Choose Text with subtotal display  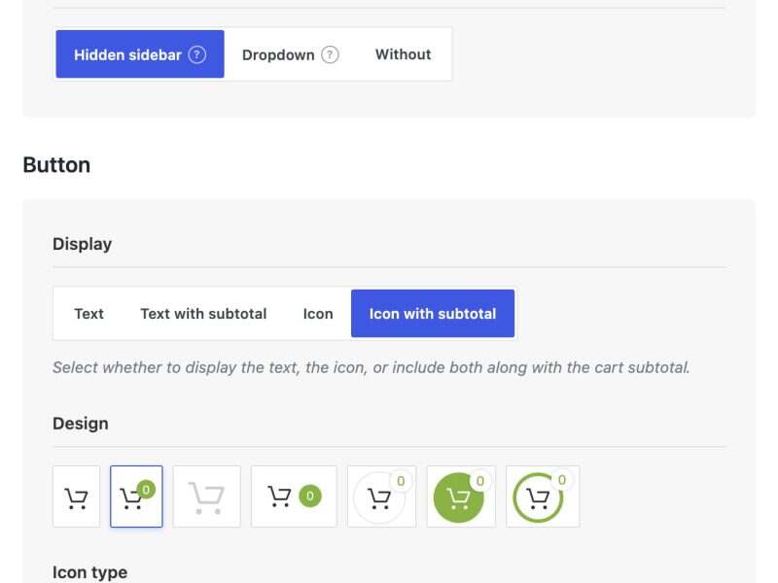click(x=203, y=313)
